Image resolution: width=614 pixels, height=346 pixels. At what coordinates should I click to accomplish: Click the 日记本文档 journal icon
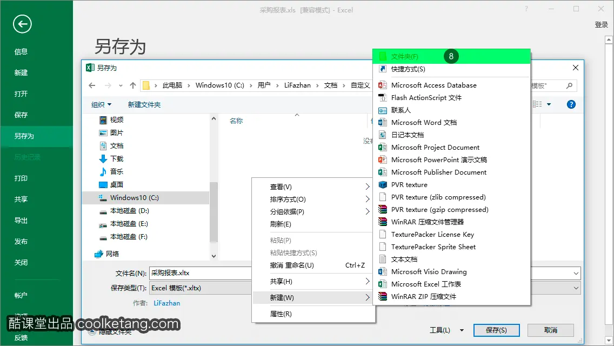click(383, 135)
